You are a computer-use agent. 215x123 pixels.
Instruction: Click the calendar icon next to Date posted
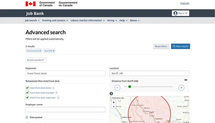point(27,117)
